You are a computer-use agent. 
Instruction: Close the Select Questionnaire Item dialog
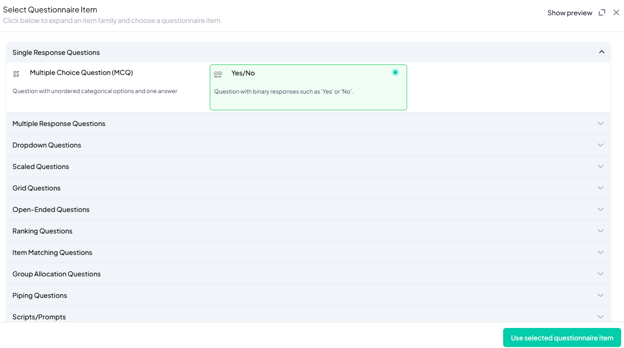tap(616, 12)
